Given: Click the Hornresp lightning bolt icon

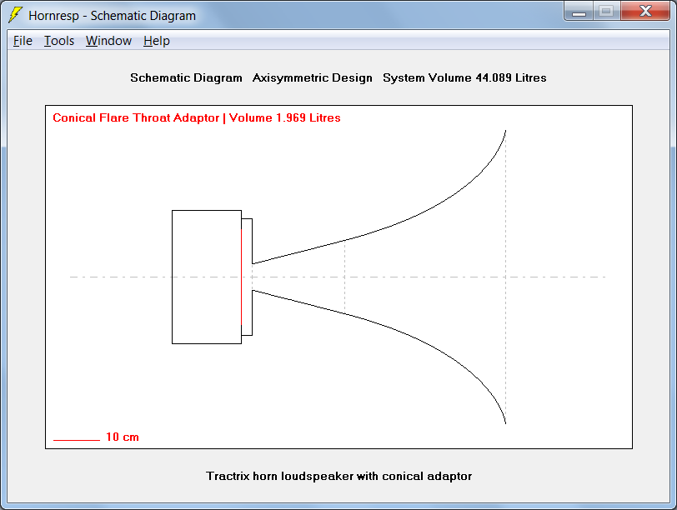Looking at the screenshot, I should click(15, 15).
